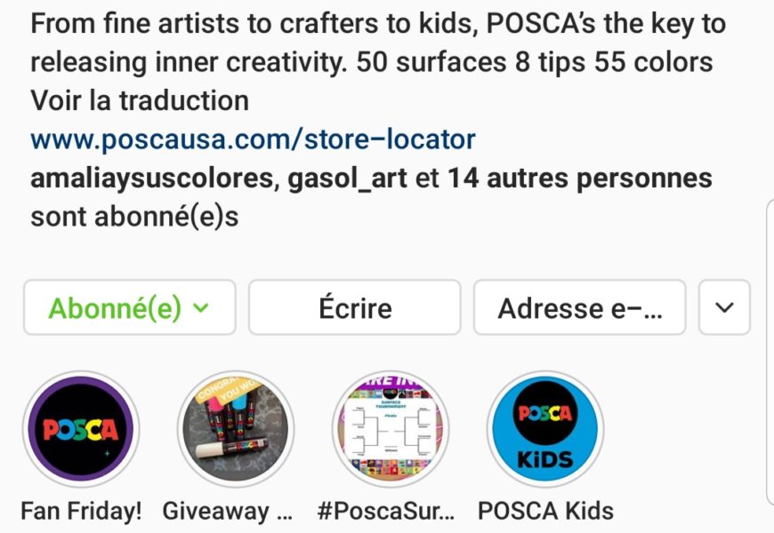
Task: Open the POSCA Kids highlight circle
Action: pyautogui.click(x=545, y=430)
